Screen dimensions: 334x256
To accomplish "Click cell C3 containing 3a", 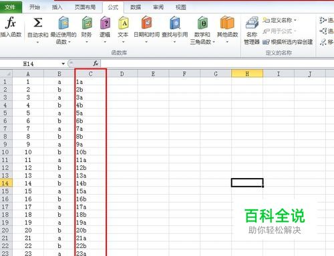I will pos(91,97).
